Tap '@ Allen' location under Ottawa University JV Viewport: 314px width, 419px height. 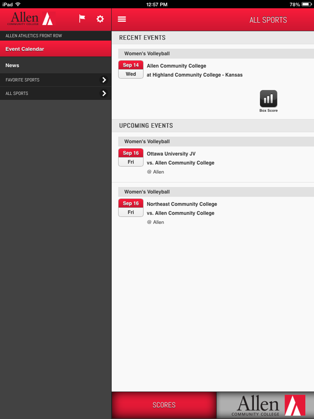pyautogui.click(x=155, y=172)
